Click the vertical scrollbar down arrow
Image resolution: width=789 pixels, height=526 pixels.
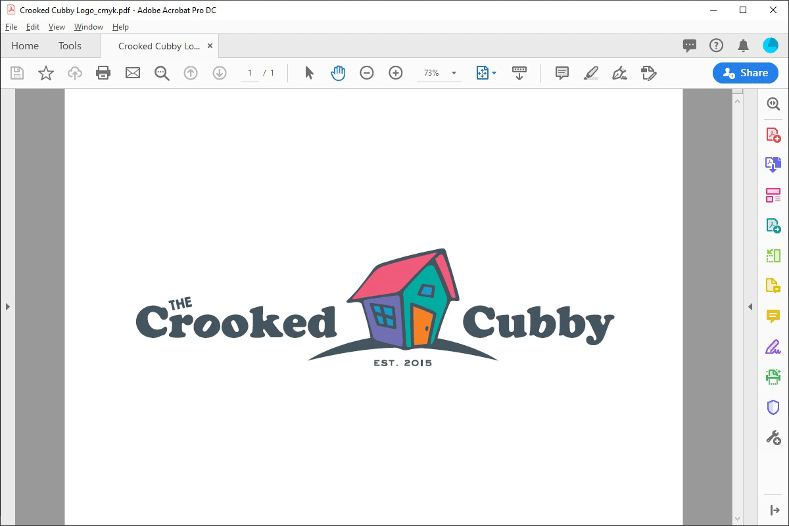[738, 519]
